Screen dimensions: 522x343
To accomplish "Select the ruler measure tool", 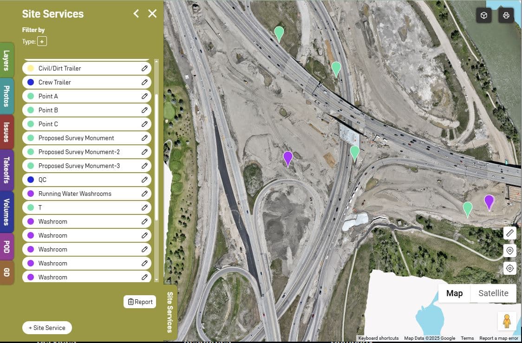I will pos(509,233).
